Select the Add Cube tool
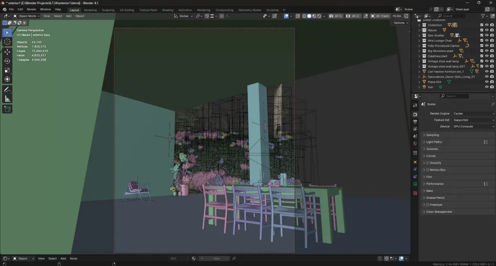 (7, 109)
